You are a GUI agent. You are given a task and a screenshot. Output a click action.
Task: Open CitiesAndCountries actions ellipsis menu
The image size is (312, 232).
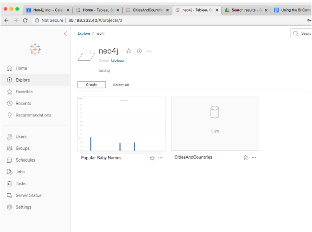[x=254, y=157]
